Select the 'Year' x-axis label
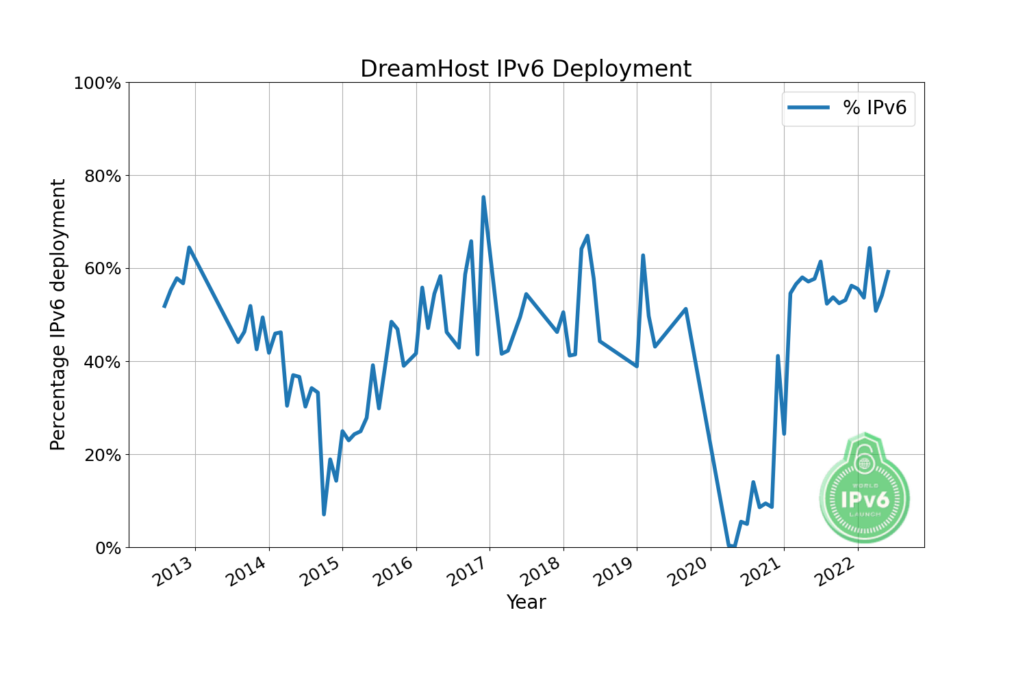The image size is (1027, 684). (526, 602)
